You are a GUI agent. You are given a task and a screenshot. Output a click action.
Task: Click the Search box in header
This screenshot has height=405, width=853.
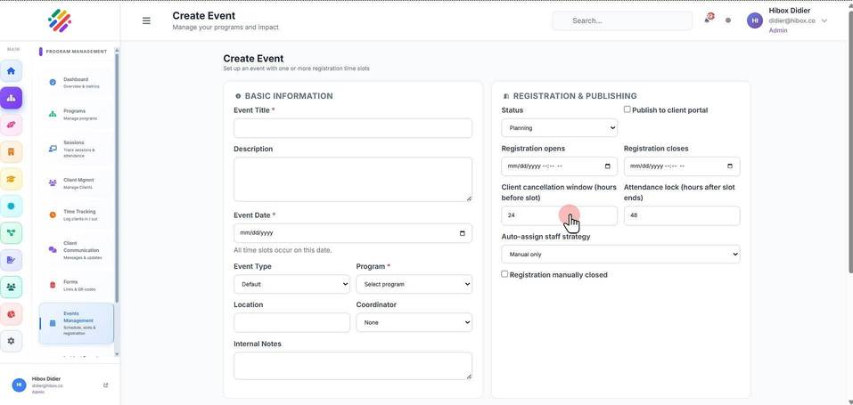pyautogui.click(x=622, y=20)
